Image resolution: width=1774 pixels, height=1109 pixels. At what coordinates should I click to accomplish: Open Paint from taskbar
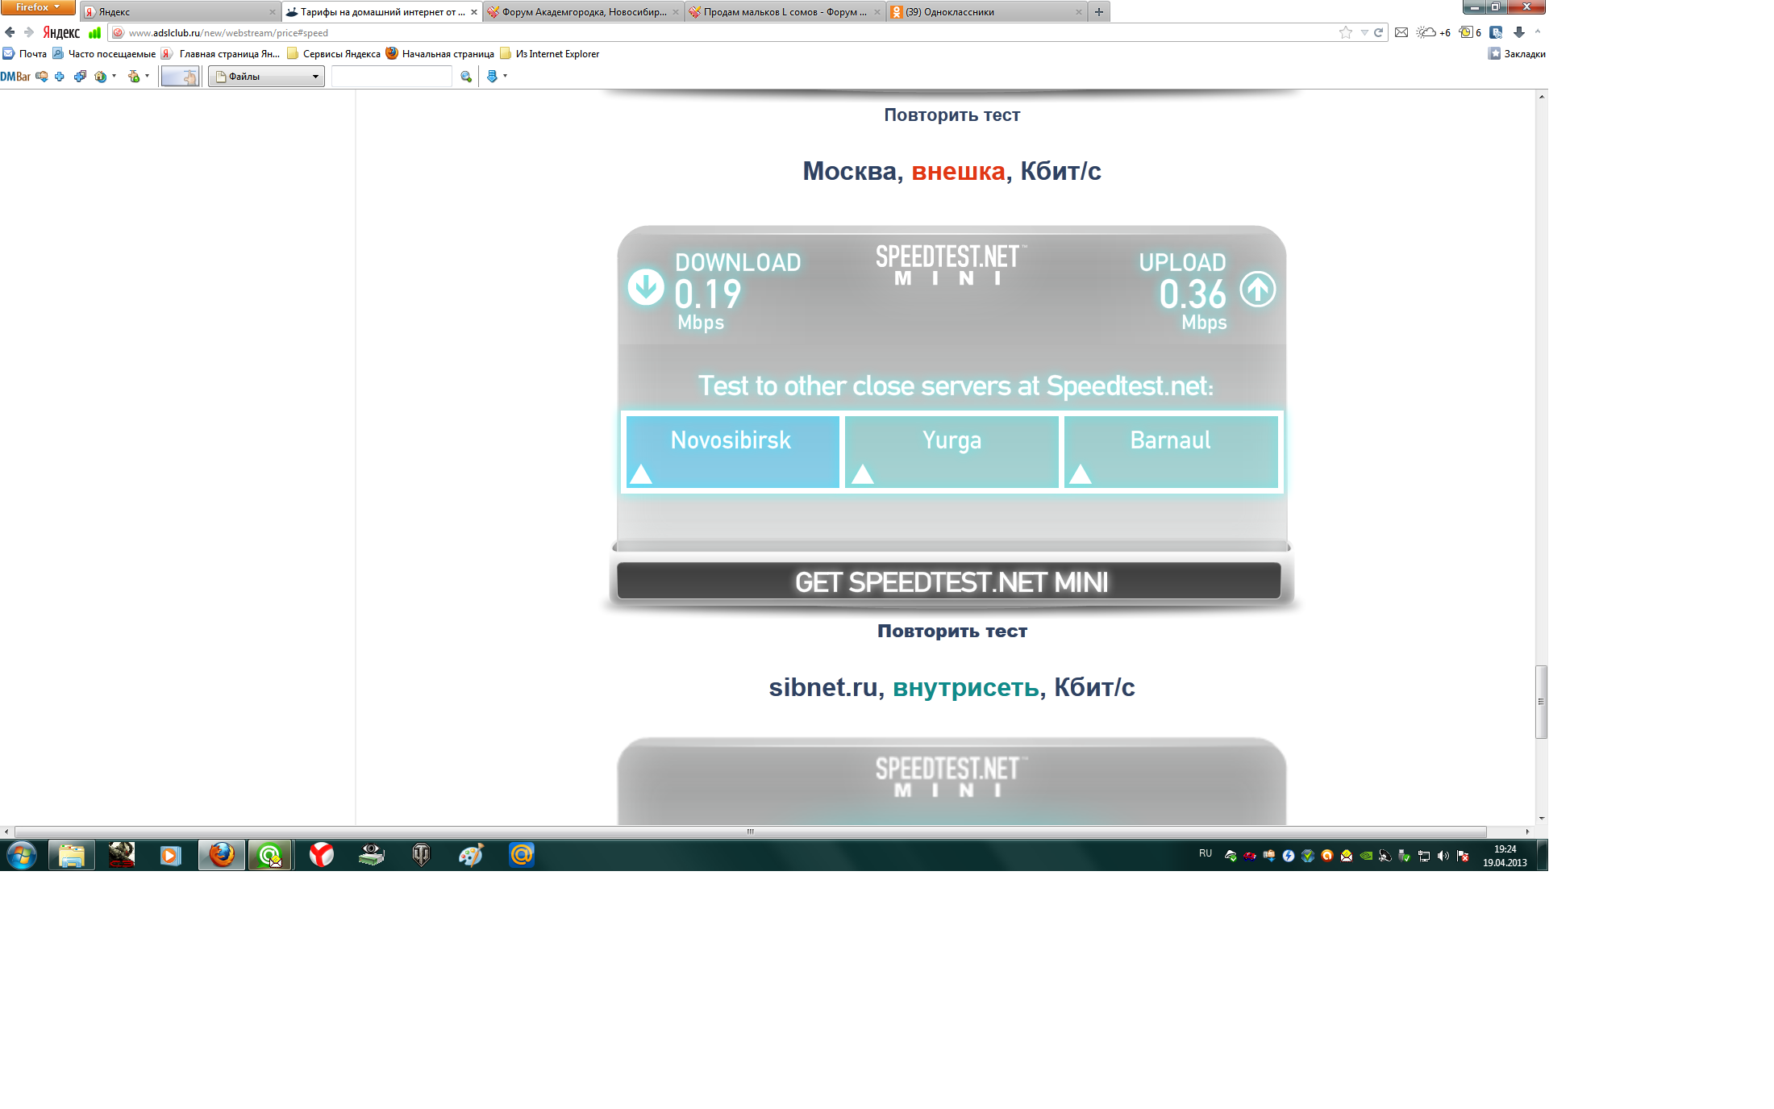pyautogui.click(x=471, y=855)
